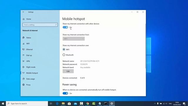This screenshot has height=106, width=188.
Task: Open the Action Center notifications
Action: [184, 103]
